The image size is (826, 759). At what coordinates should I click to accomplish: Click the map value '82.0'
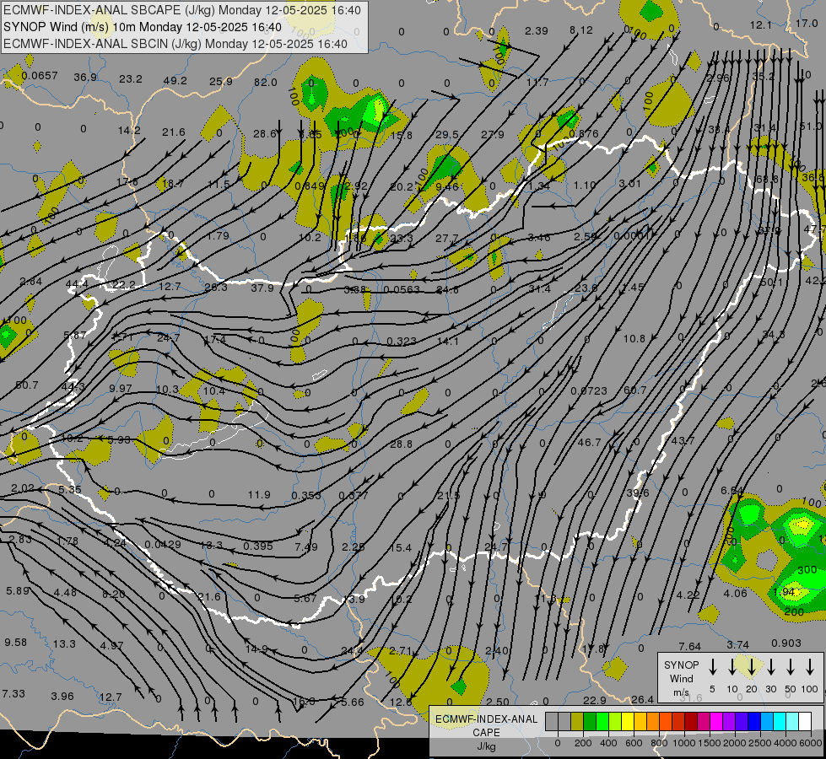click(x=266, y=82)
